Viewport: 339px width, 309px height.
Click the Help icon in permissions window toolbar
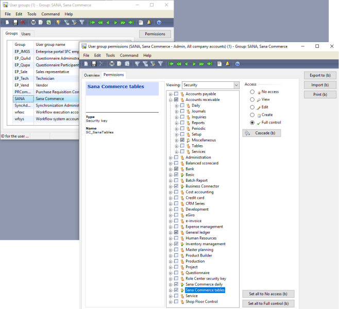tap(238, 64)
